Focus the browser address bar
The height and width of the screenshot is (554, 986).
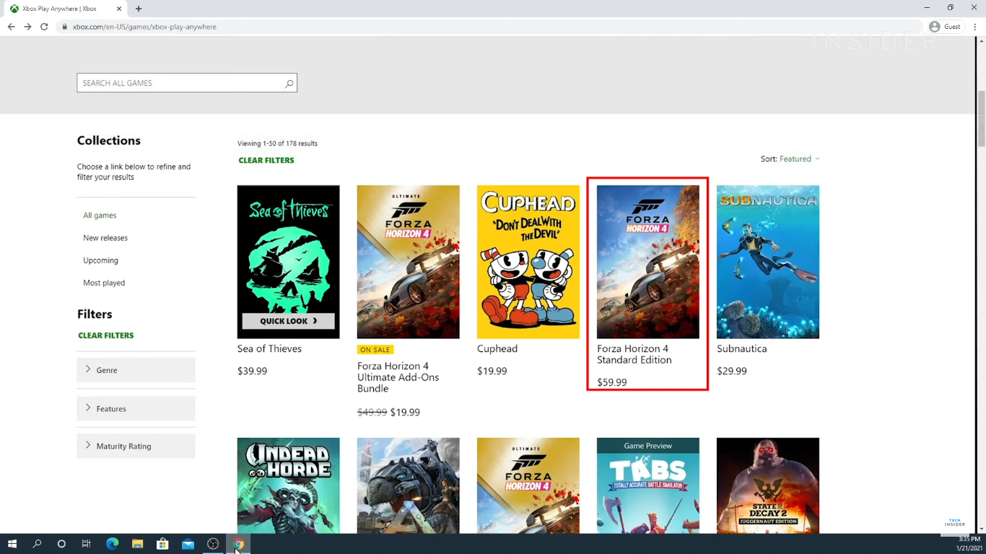tap(491, 27)
